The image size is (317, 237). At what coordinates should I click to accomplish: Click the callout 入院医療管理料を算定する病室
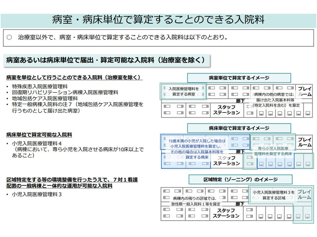point(184,92)
